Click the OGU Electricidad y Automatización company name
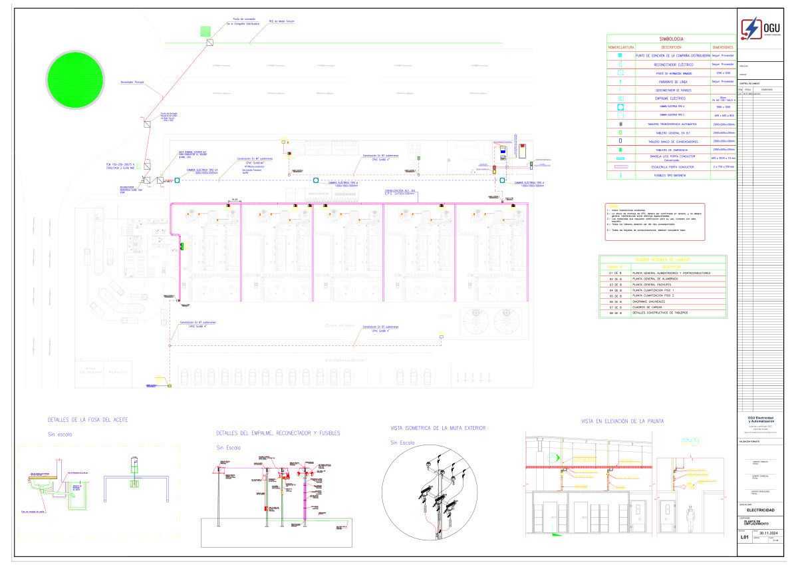This screenshot has height=565, width=798. 762,419
